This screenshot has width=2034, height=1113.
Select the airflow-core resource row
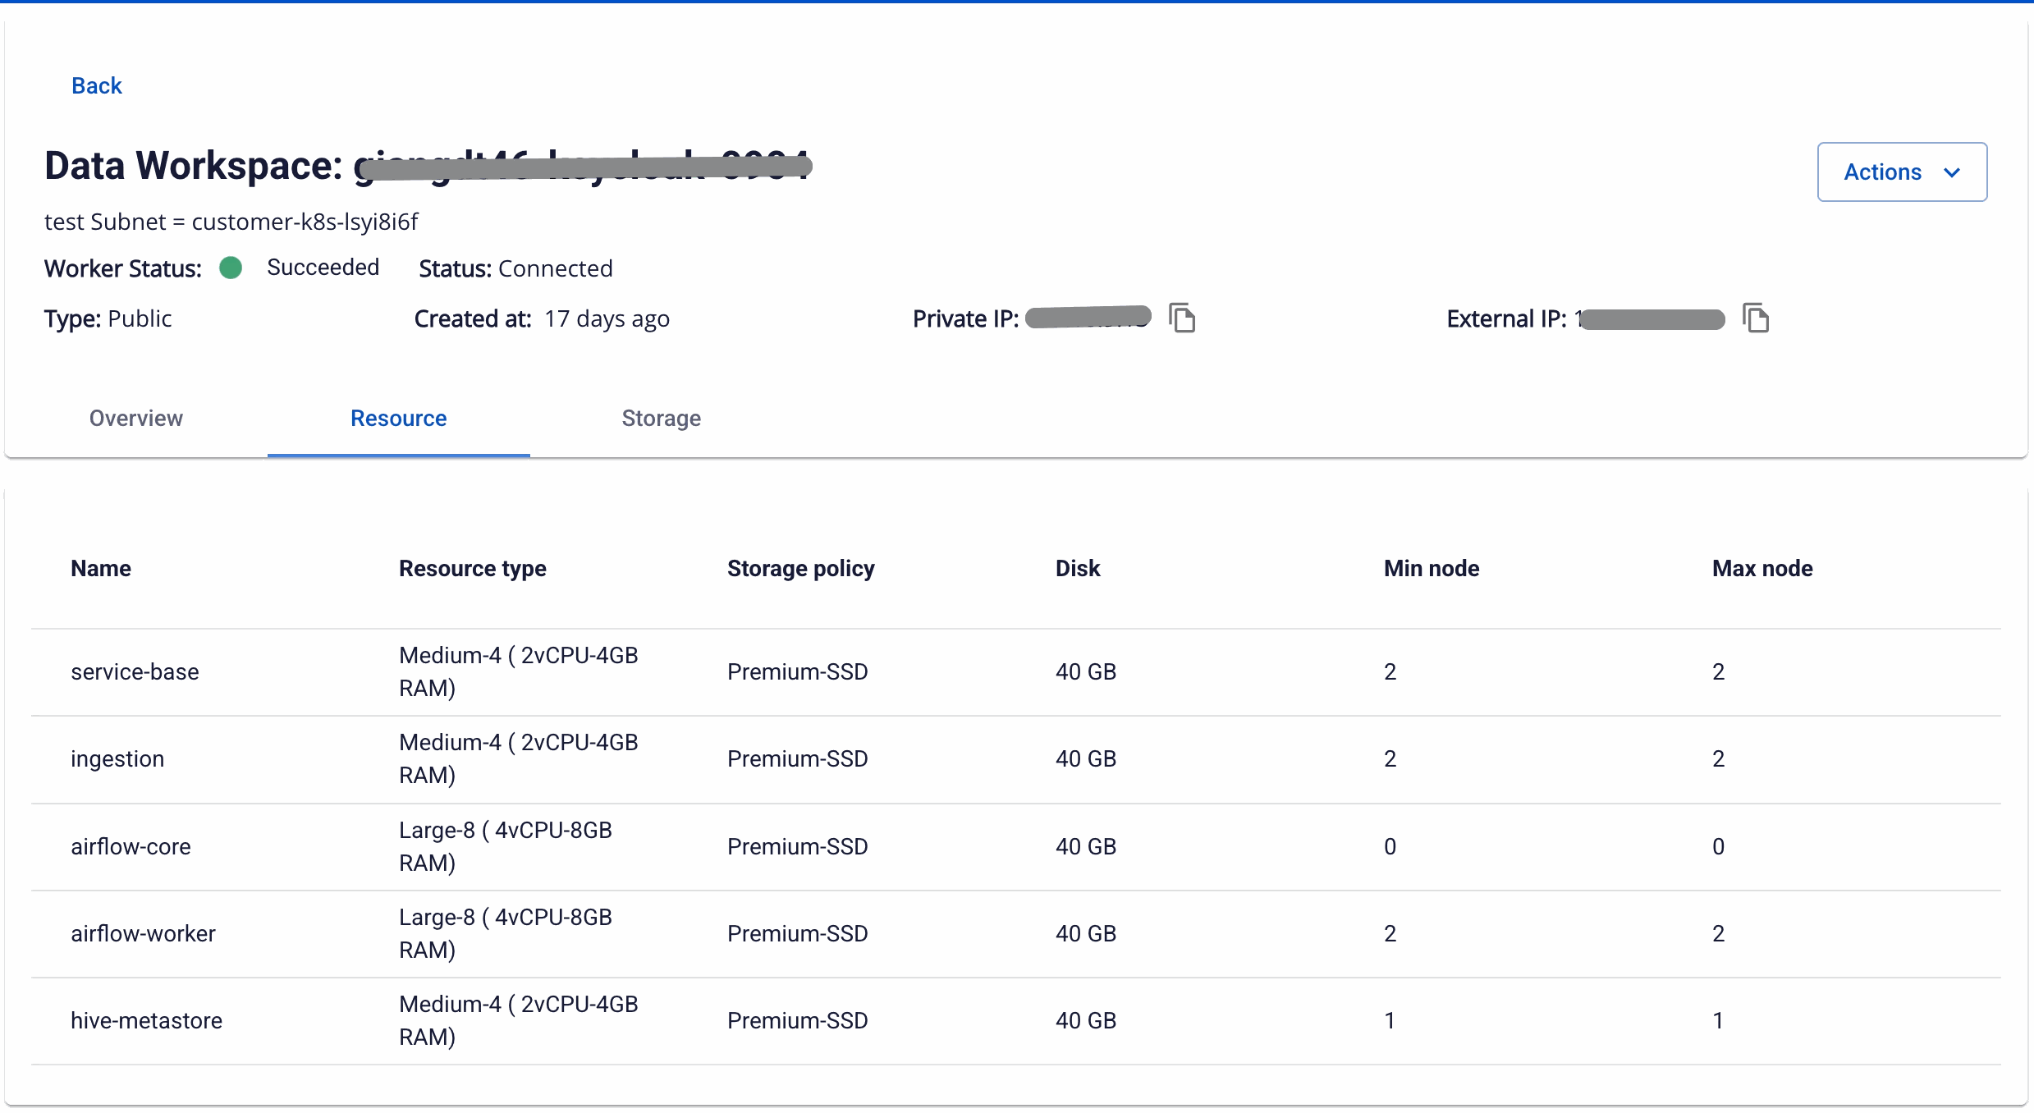[x=1016, y=847]
